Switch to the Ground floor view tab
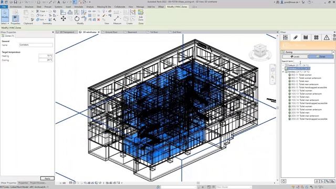The width and height of the screenshot is (336, 189). 111,32
